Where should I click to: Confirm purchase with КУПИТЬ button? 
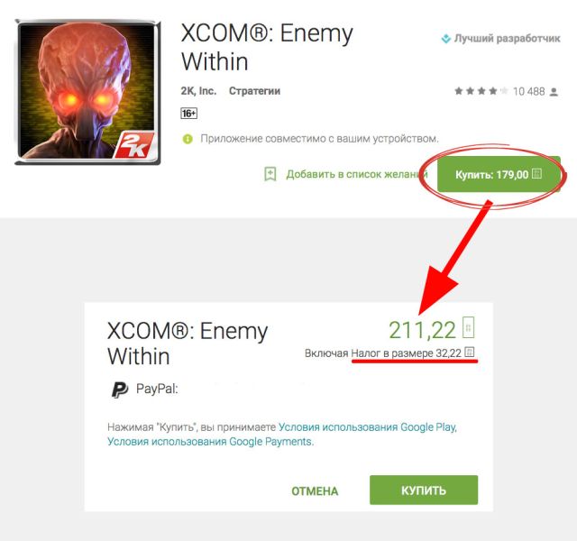coord(424,490)
